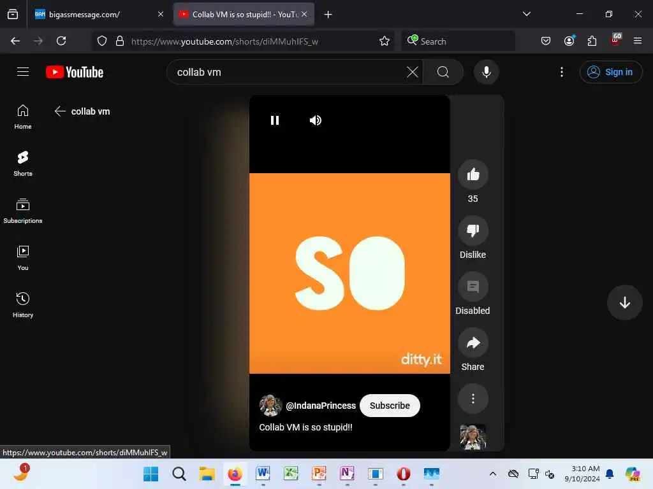Viewport: 653px width, 489px height.
Task: Click Sign in button
Action: (x=610, y=72)
